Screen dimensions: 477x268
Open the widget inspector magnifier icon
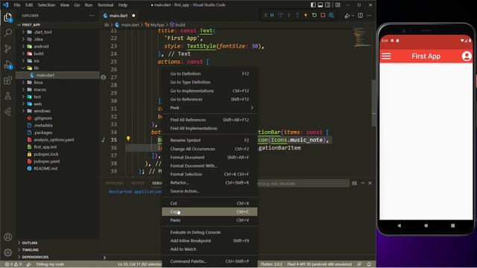pos(331,15)
